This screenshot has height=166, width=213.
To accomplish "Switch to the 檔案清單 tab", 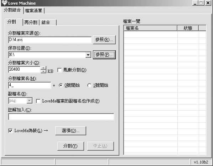I will (x=34, y=11).
